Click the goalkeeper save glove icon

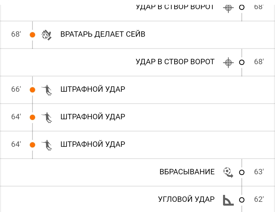click(47, 35)
